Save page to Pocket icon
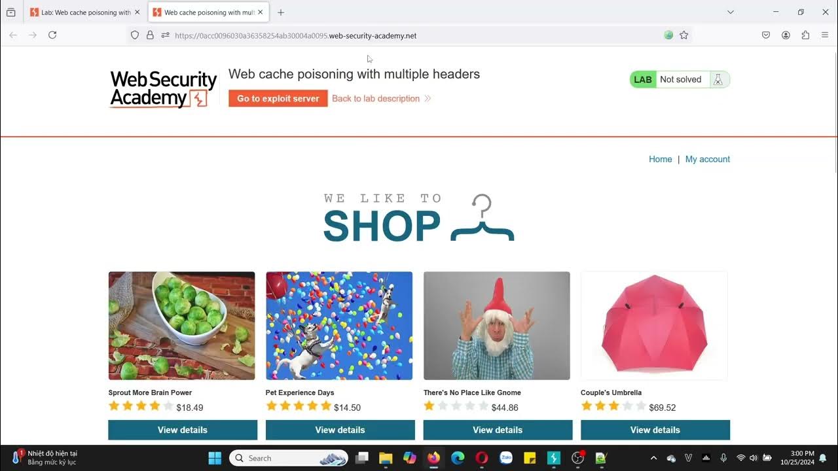 point(766,35)
